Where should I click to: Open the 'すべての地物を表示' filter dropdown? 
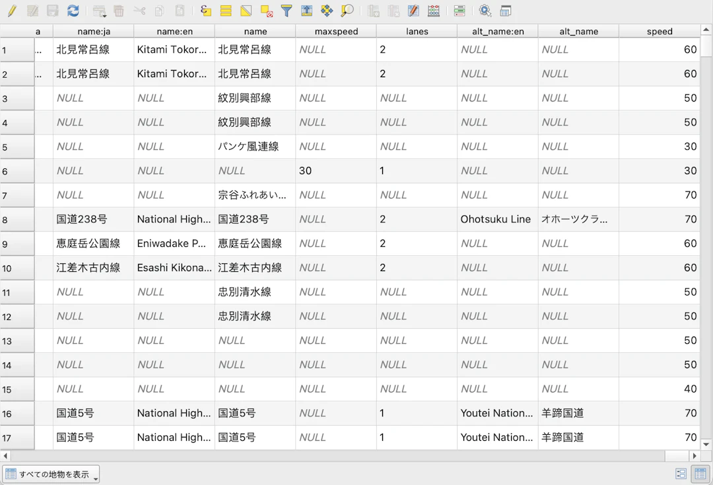(x=51, y=474)
